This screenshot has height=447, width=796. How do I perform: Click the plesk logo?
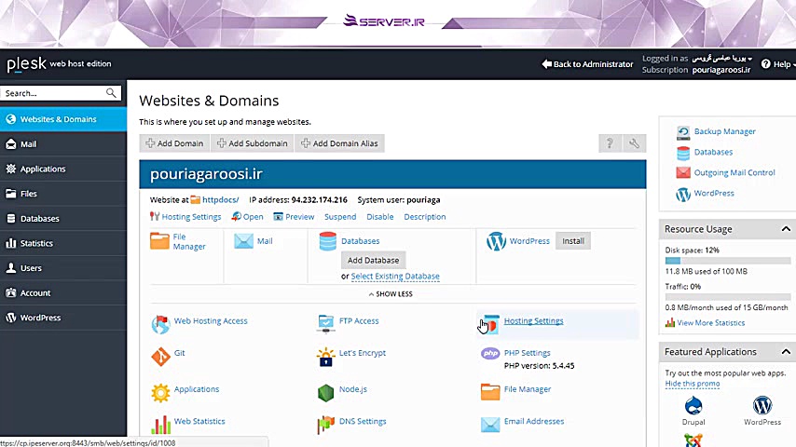pyautogui.click(x=26, y=64)
